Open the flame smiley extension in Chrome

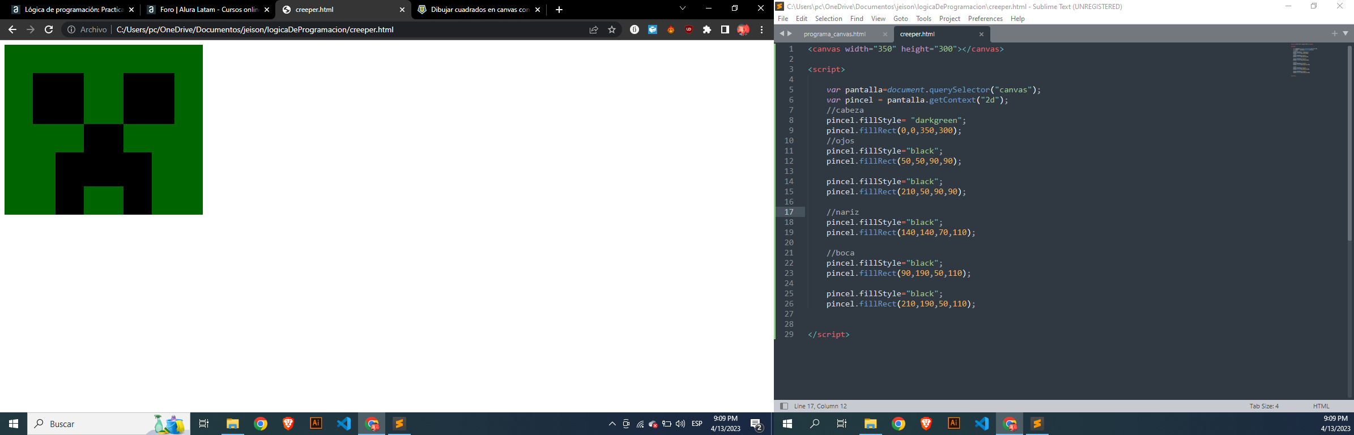[671, 29]
